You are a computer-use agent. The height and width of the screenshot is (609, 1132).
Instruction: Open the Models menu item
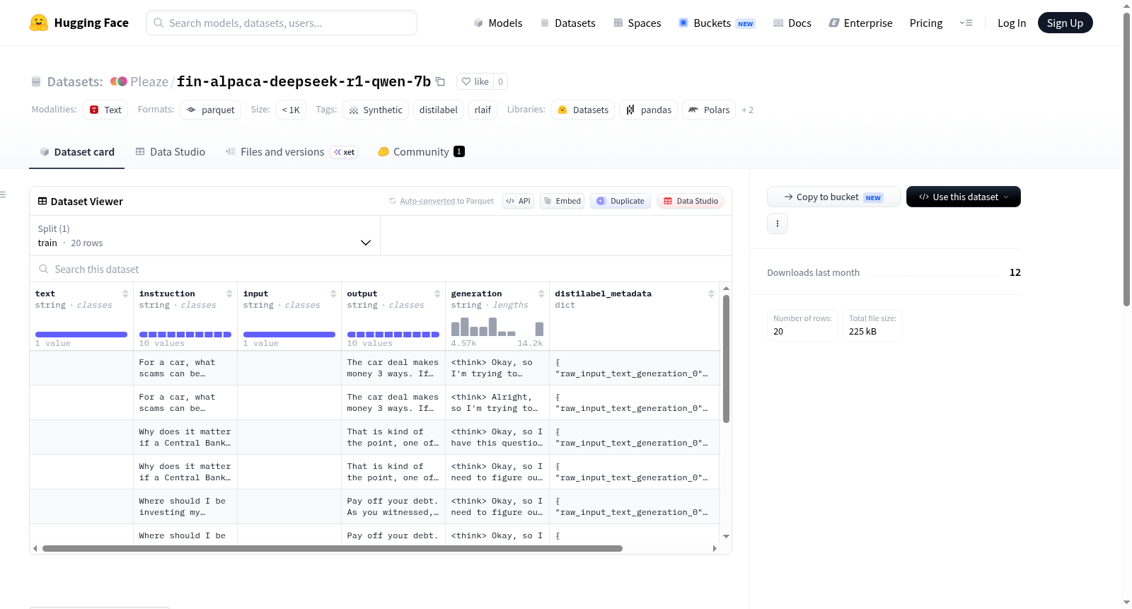point(498,23)
